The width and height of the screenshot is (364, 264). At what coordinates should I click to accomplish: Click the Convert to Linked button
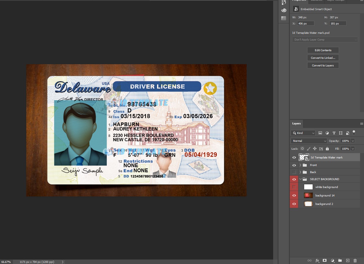click(x=323, y=58)
